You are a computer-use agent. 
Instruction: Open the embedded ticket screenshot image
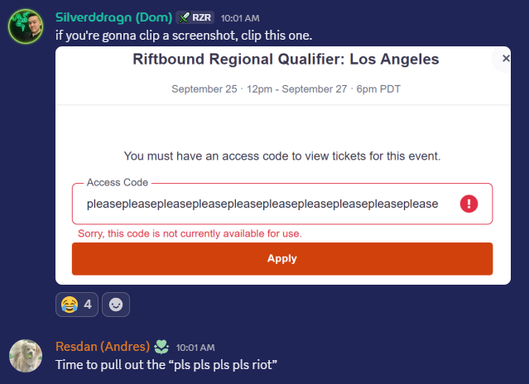(283, 166)
